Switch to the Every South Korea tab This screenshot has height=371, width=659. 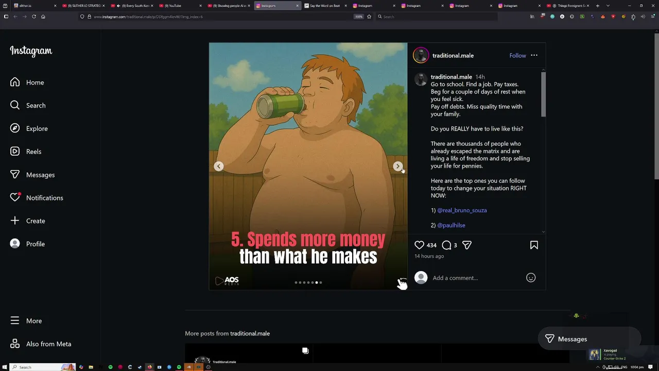(131, 6)
